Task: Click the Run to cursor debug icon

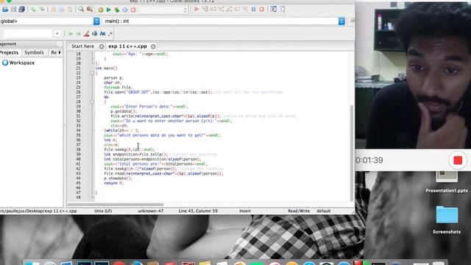Action: pyautogui.click(x=205, y=10)
